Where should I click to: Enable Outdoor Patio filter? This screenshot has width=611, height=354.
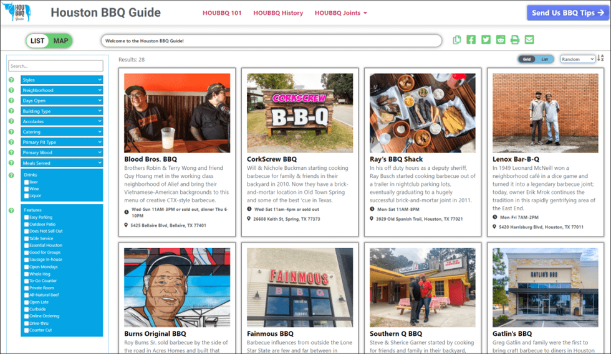(26, 225)
